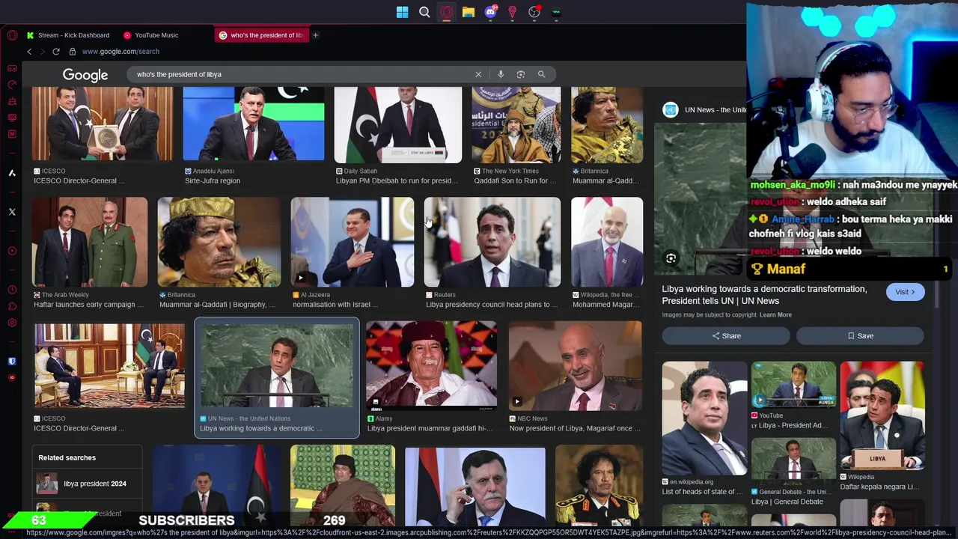This screenshot has height=539, width=958.
Task: Open Al Jazeera normalisation with Israel image
Action: coord(353,242)
